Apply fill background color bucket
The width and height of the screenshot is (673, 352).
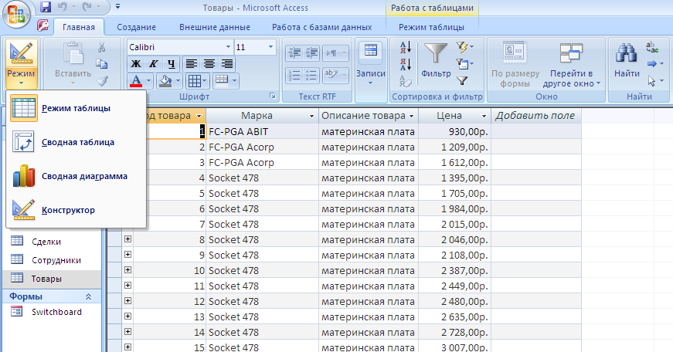point(165,80)
